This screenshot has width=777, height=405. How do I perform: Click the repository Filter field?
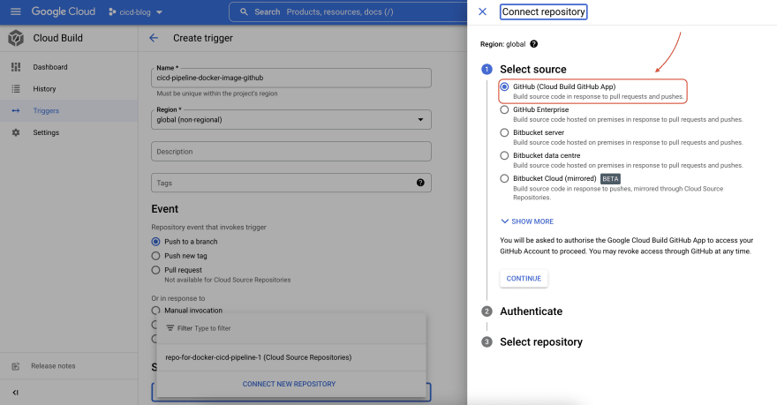290,328
